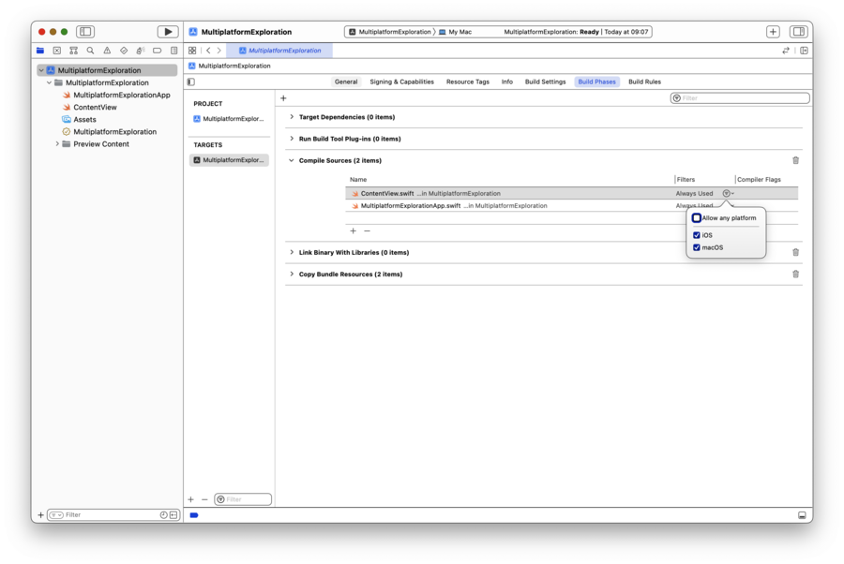This screenshot has width=844, height=564.
Task: Expand Copy Bundle Resources section
Action: click(x=292, y=275)
